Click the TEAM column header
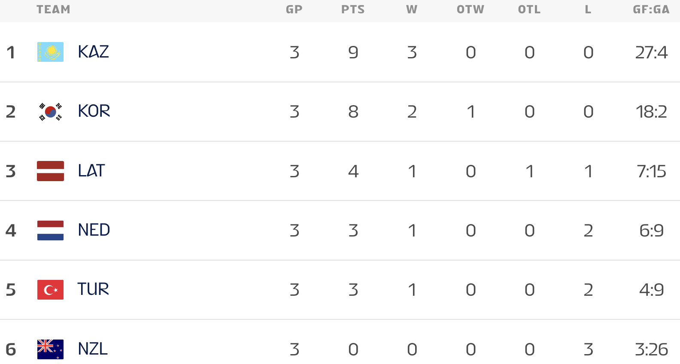The image size is (680, 364). (x=53, y=9)
